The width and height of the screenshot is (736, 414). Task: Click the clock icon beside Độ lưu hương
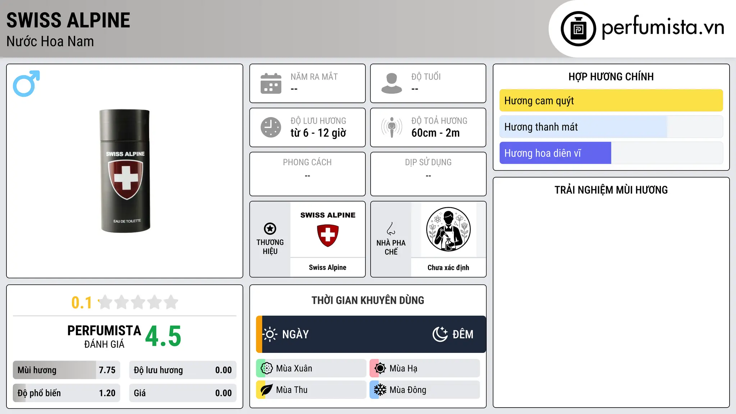(x=271, y=127)
